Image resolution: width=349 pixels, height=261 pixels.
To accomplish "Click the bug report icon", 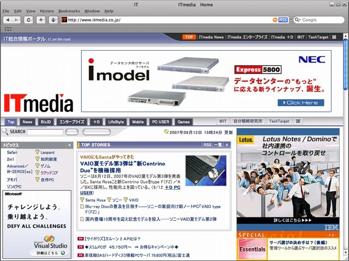I will [x=53, y=20].
